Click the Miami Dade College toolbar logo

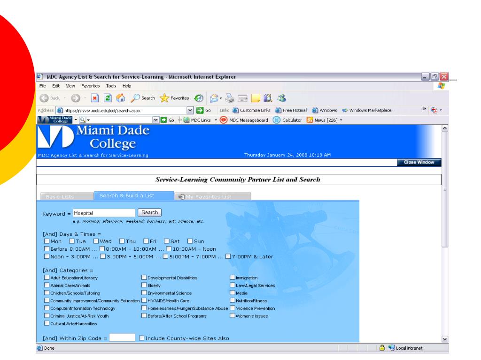pos(55,120)
